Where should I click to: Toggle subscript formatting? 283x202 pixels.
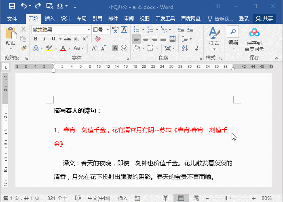click(76, 39)
